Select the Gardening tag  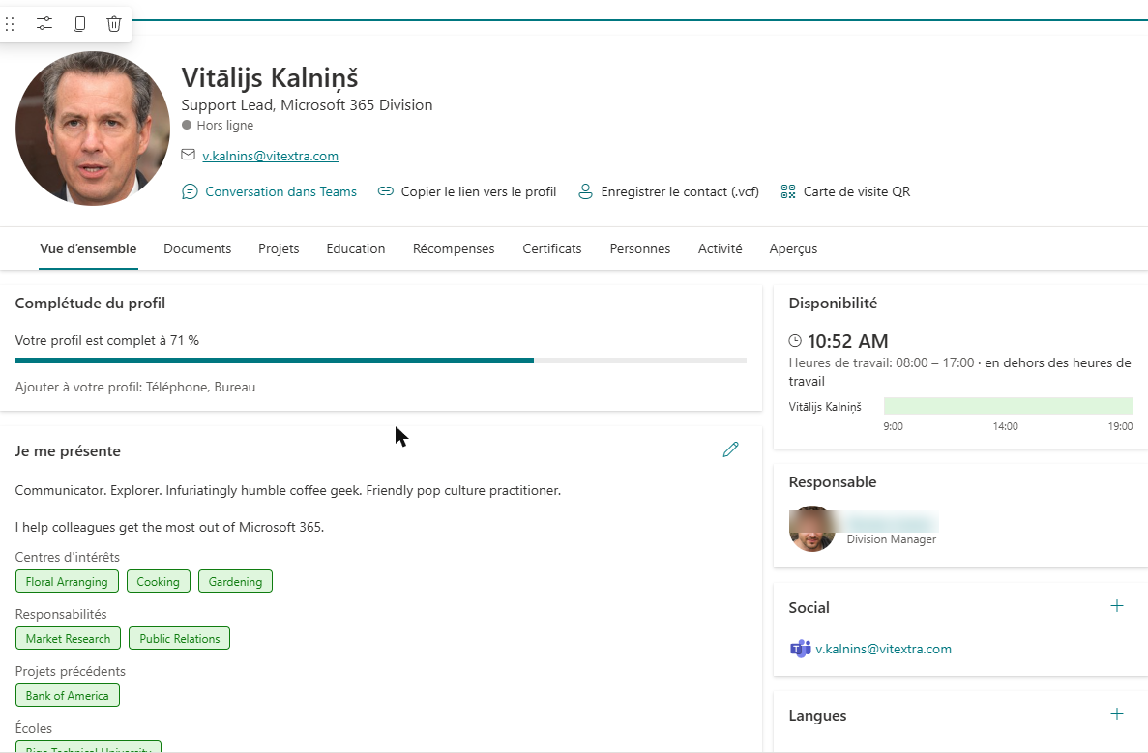click(235, 581)
